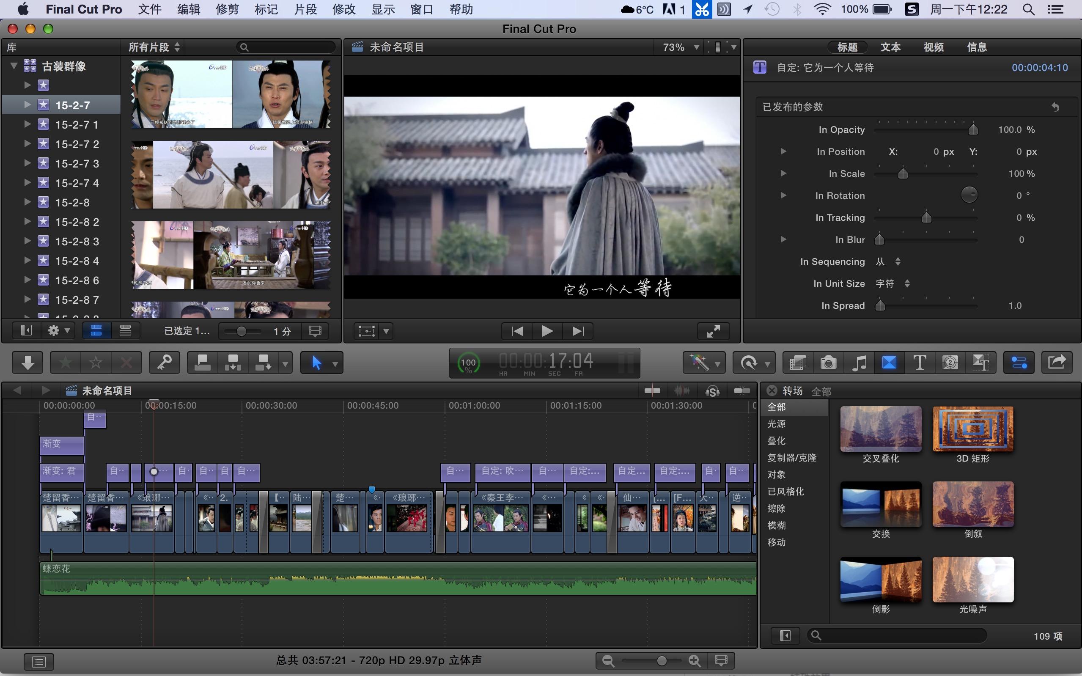Go to previous edit in viewer
Screen dimensions: 1082x676
517,331
